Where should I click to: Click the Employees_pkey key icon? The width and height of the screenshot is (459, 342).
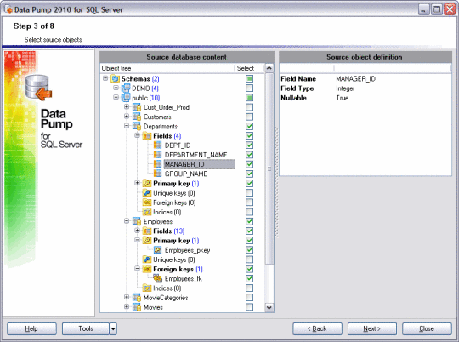click(x=157, y=250)
